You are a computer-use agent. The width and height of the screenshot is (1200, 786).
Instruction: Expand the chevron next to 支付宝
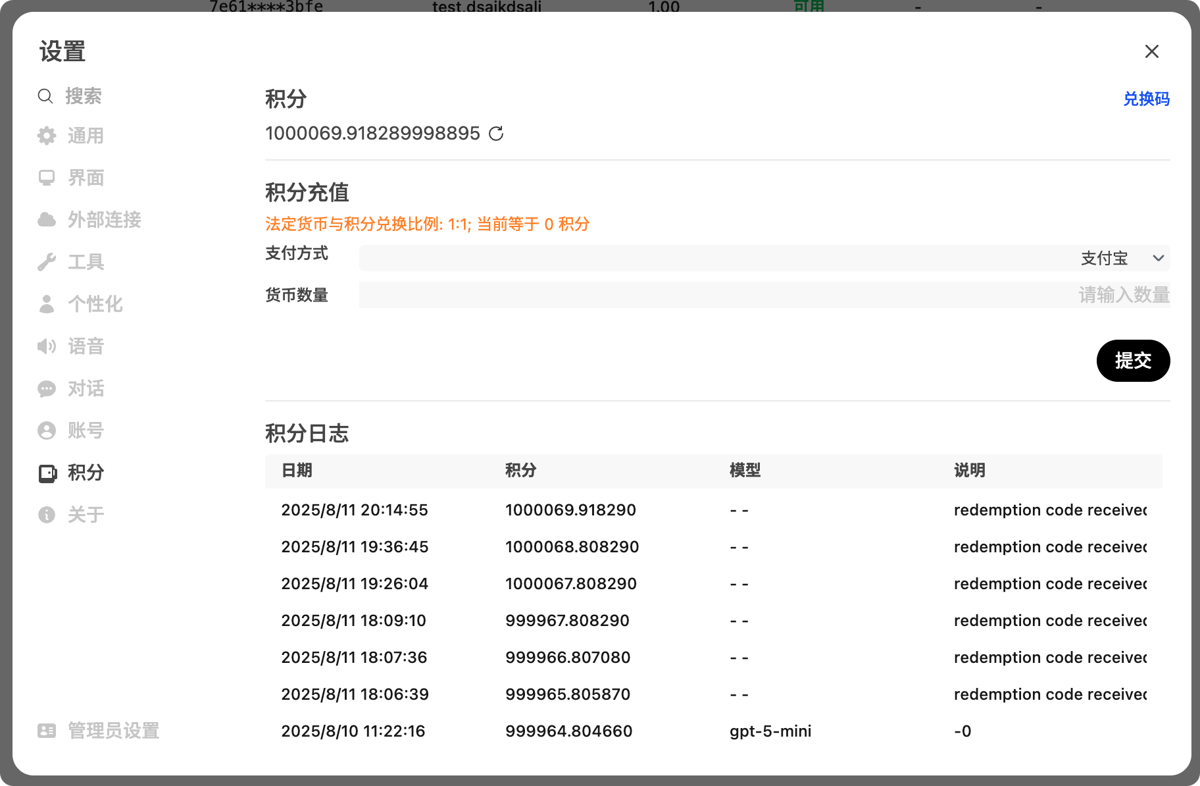click(1159, 258)
